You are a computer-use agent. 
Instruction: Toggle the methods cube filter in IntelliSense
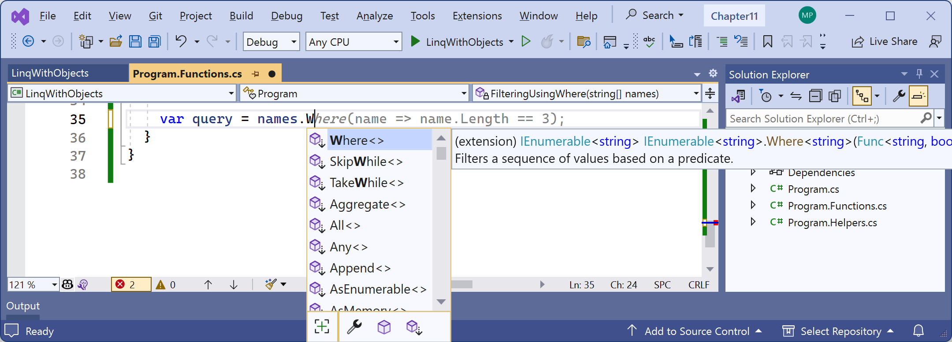pos(384,327)
